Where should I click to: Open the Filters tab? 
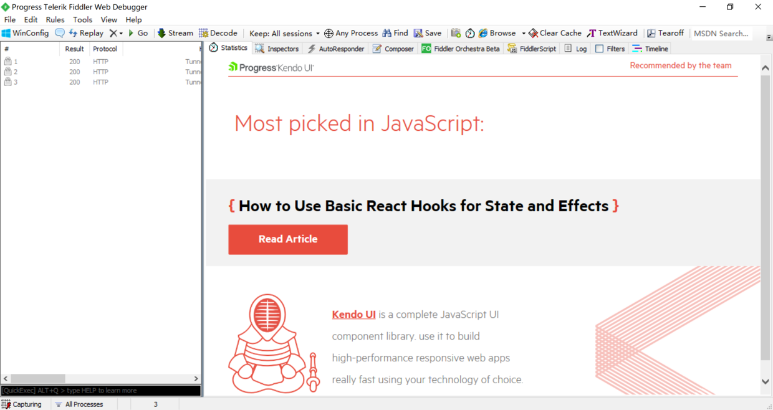(x=610, y=49)
